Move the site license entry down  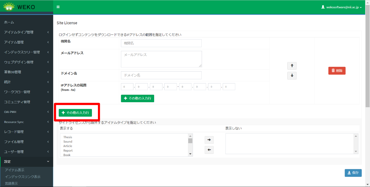(291, 75)
